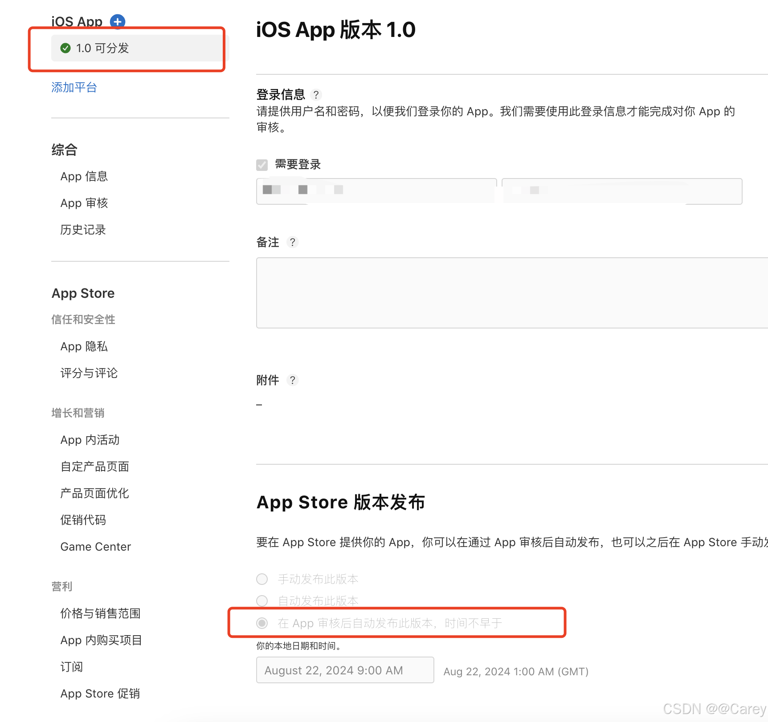Click the 增长和营销 section label

[x=78, y=413]
